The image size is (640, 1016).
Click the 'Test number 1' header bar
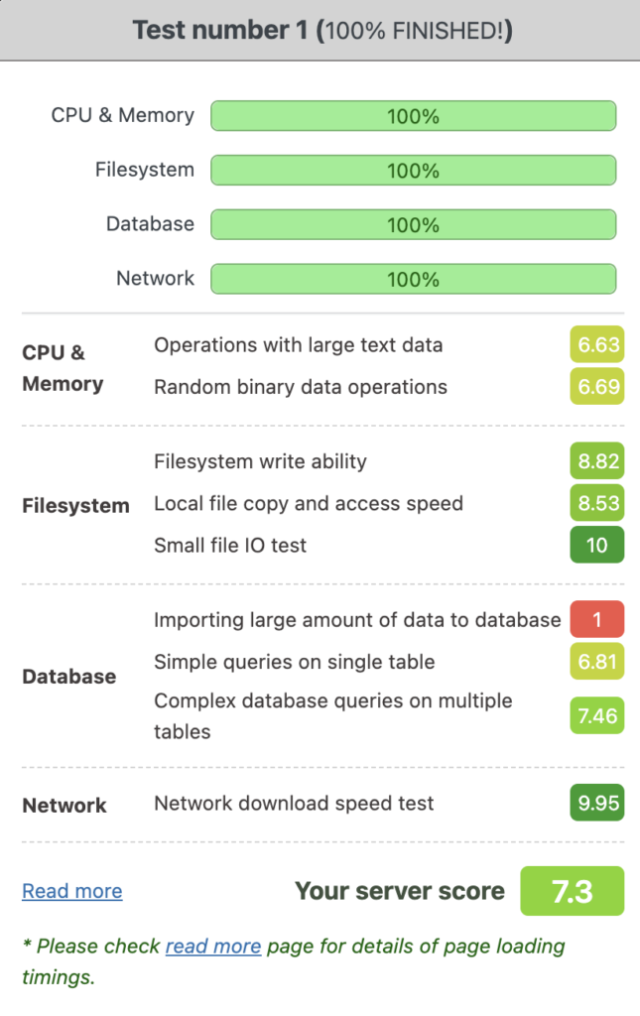click(320, 31)
